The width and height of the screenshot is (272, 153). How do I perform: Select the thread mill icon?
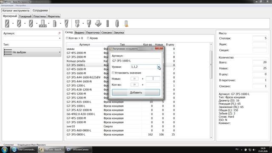pos(55,23)
